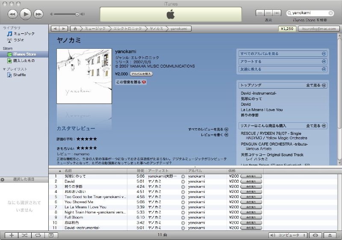Add new playlist with plus button
This screenshot has width=342, height=240.
(x=12, y=235)
